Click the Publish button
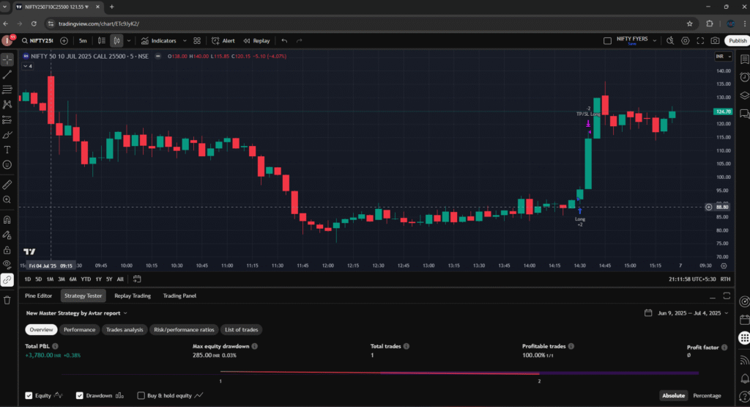Viewport: 750px width, 407px height. coord(737,41)
